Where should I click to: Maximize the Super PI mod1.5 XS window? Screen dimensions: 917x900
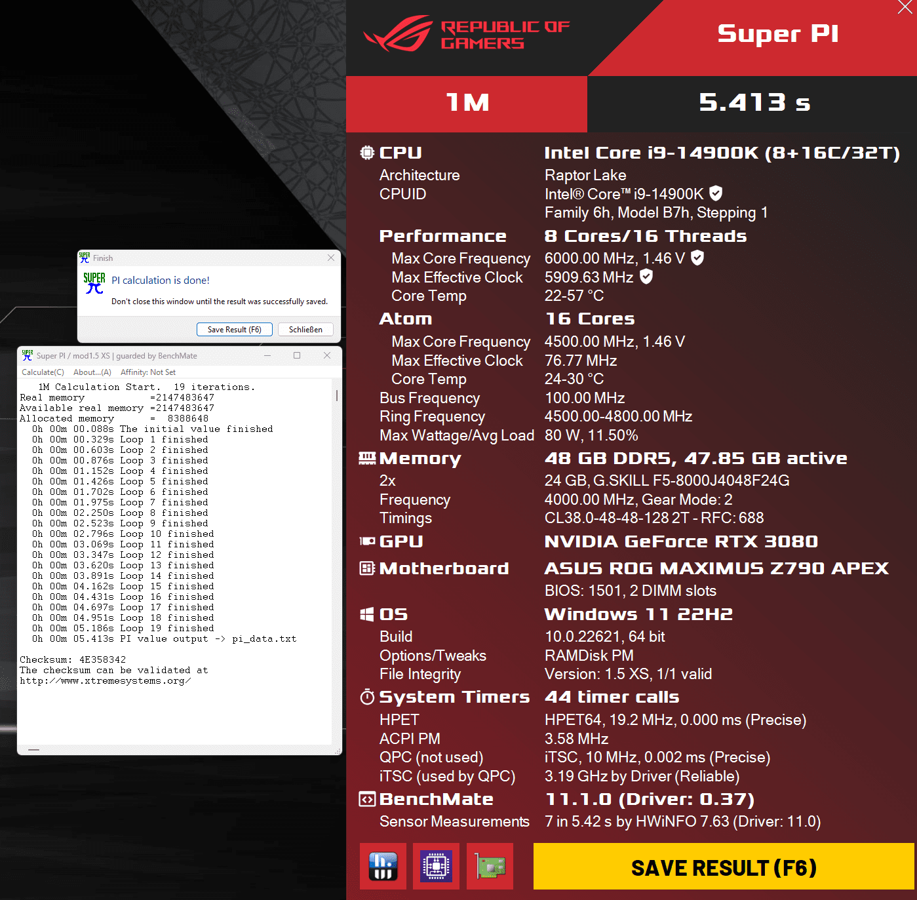click(297, 355)
